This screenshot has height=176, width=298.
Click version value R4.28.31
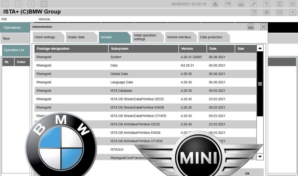[x=187, y=65]
